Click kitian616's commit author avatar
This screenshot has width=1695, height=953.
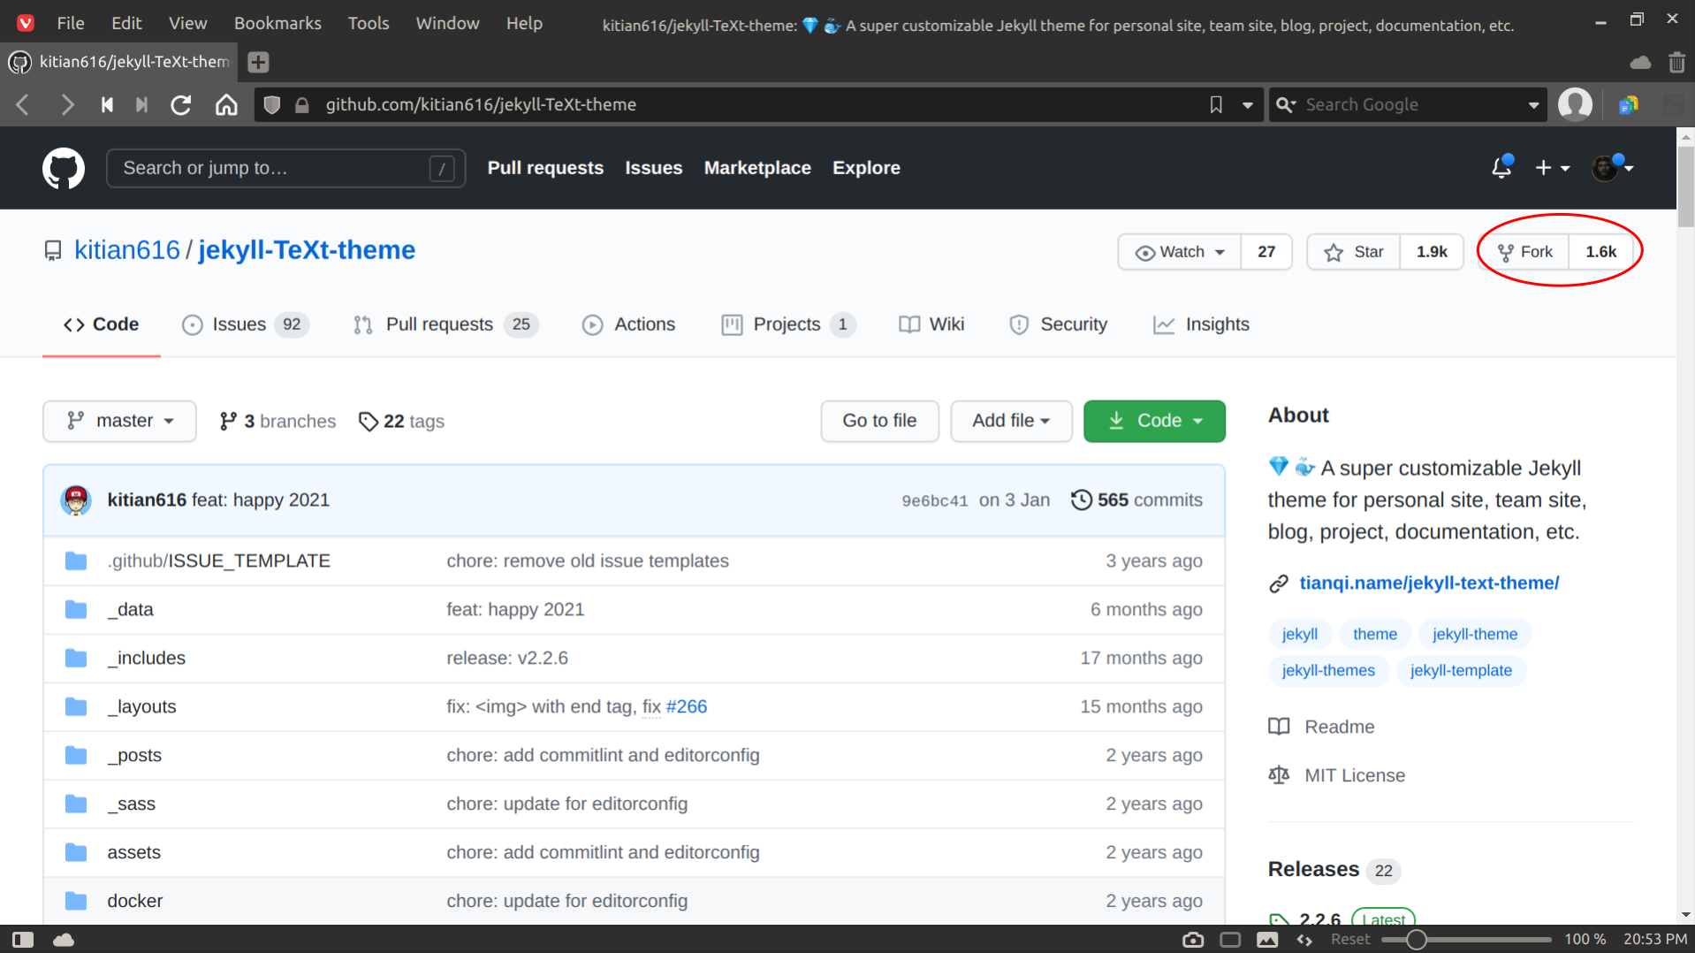tap(76, 499)
